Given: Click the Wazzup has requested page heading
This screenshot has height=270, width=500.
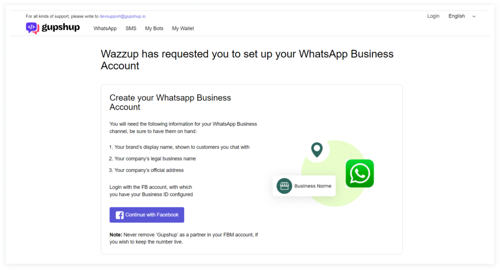Looking at the screenshot, I should tap(247, 59).
